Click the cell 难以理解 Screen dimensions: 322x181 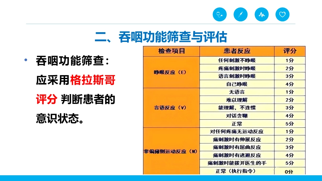coord(237,100)
